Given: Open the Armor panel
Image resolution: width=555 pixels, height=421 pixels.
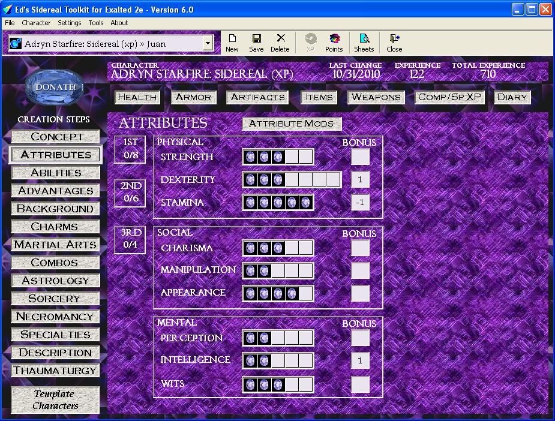Looking at the screenshot, I should (x=193, y=97).
